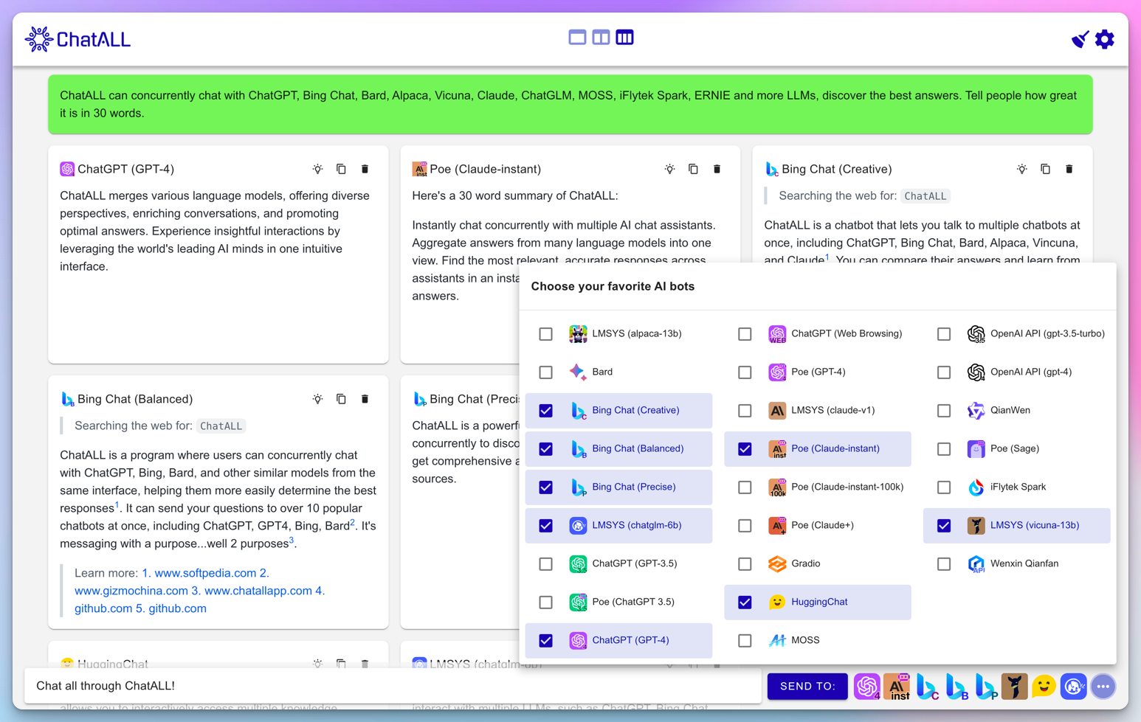
Task: Uncheck LMSYS (chatglm-6b)
Action: pyautogui.click(x=545, y=526)
